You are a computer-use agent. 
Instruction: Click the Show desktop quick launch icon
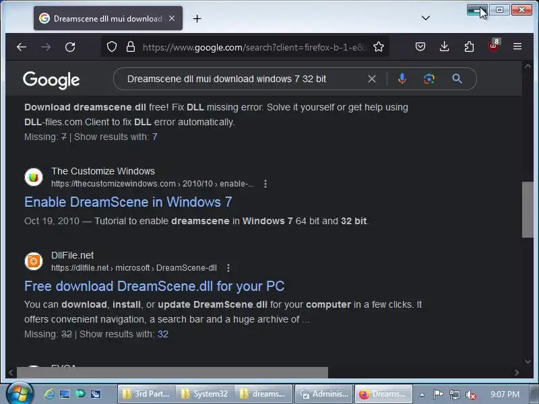(65, 394)
